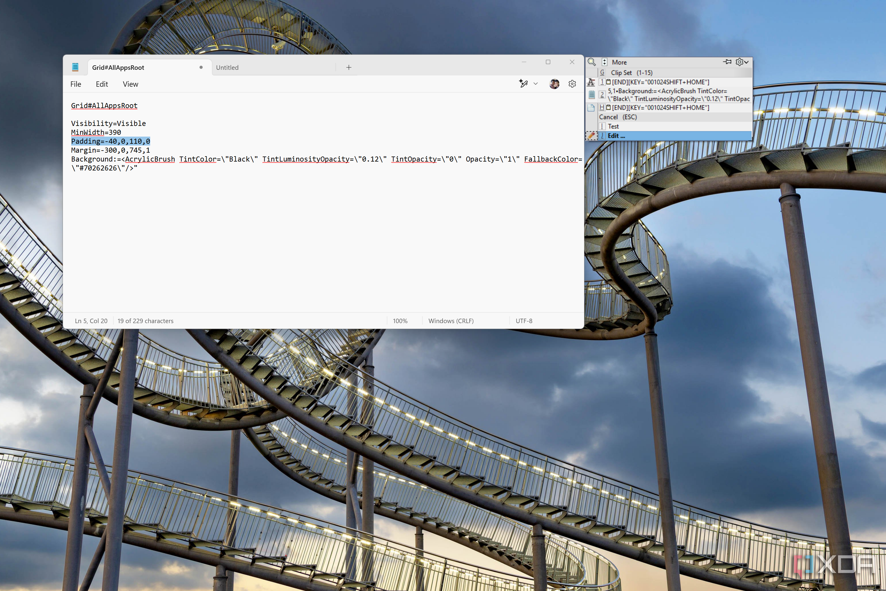Screen dimensions: 886x591
Task: Open the Notepad Edit menu
Action: click(102, 84)
